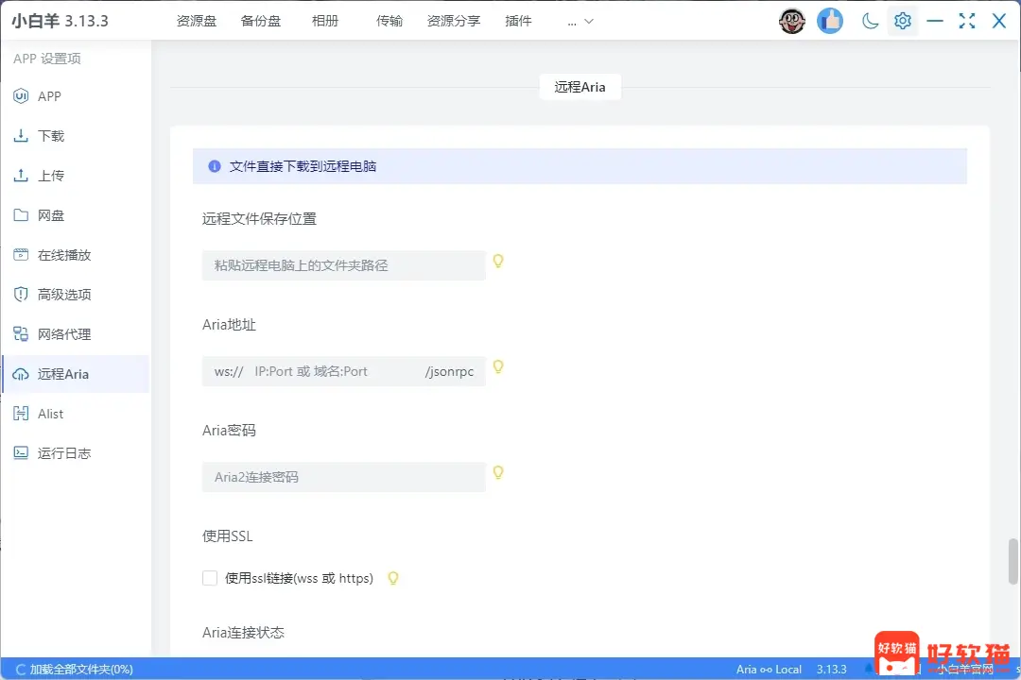Toggle fullscreen window button
1021x680 pixels.
(967, 21)
